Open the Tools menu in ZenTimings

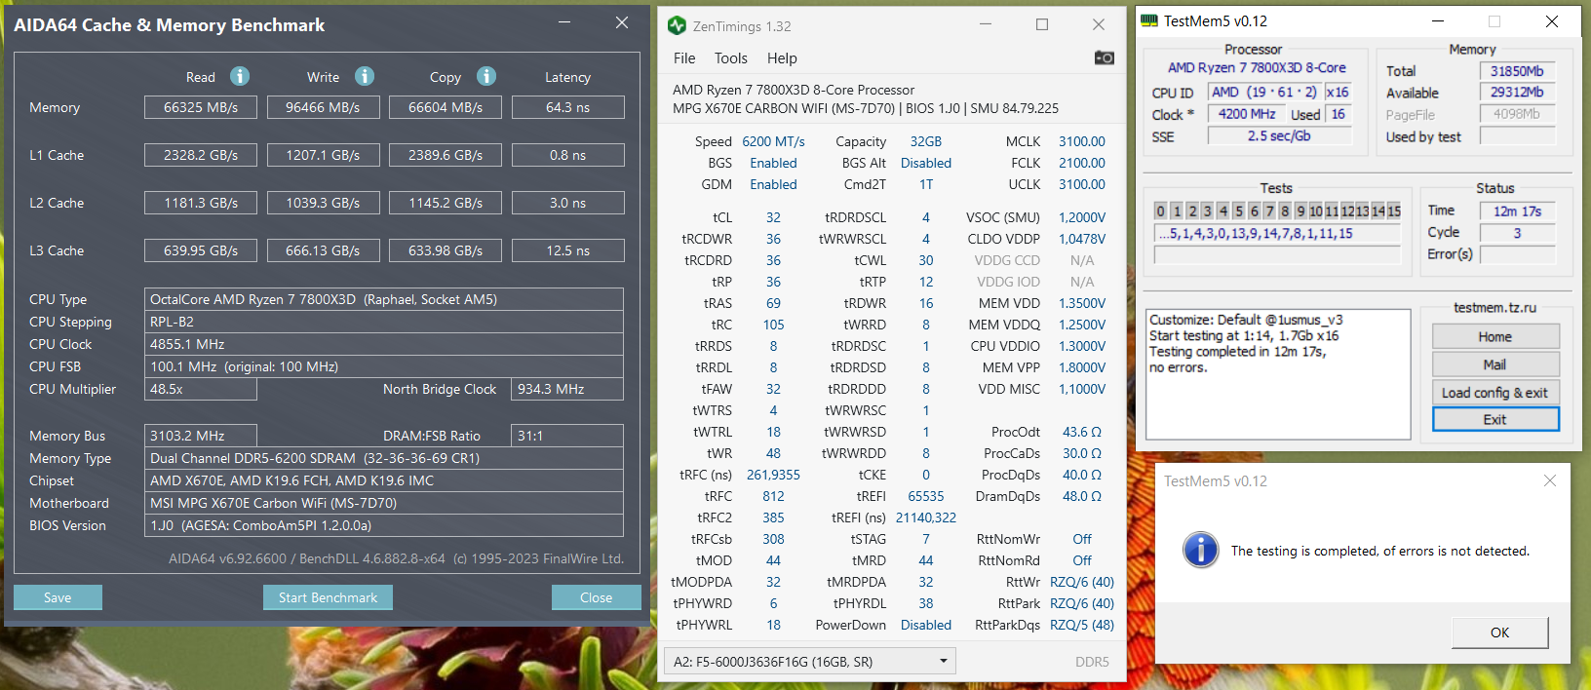[731, 58]
